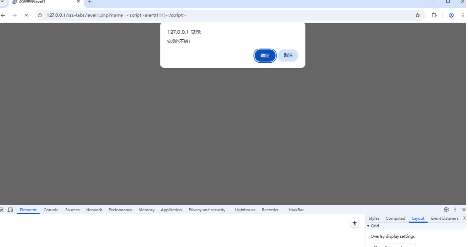Open the Application panel tab

tap(172, 210)
